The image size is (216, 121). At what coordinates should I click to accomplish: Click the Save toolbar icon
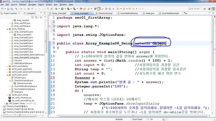[x=8, y=9]
